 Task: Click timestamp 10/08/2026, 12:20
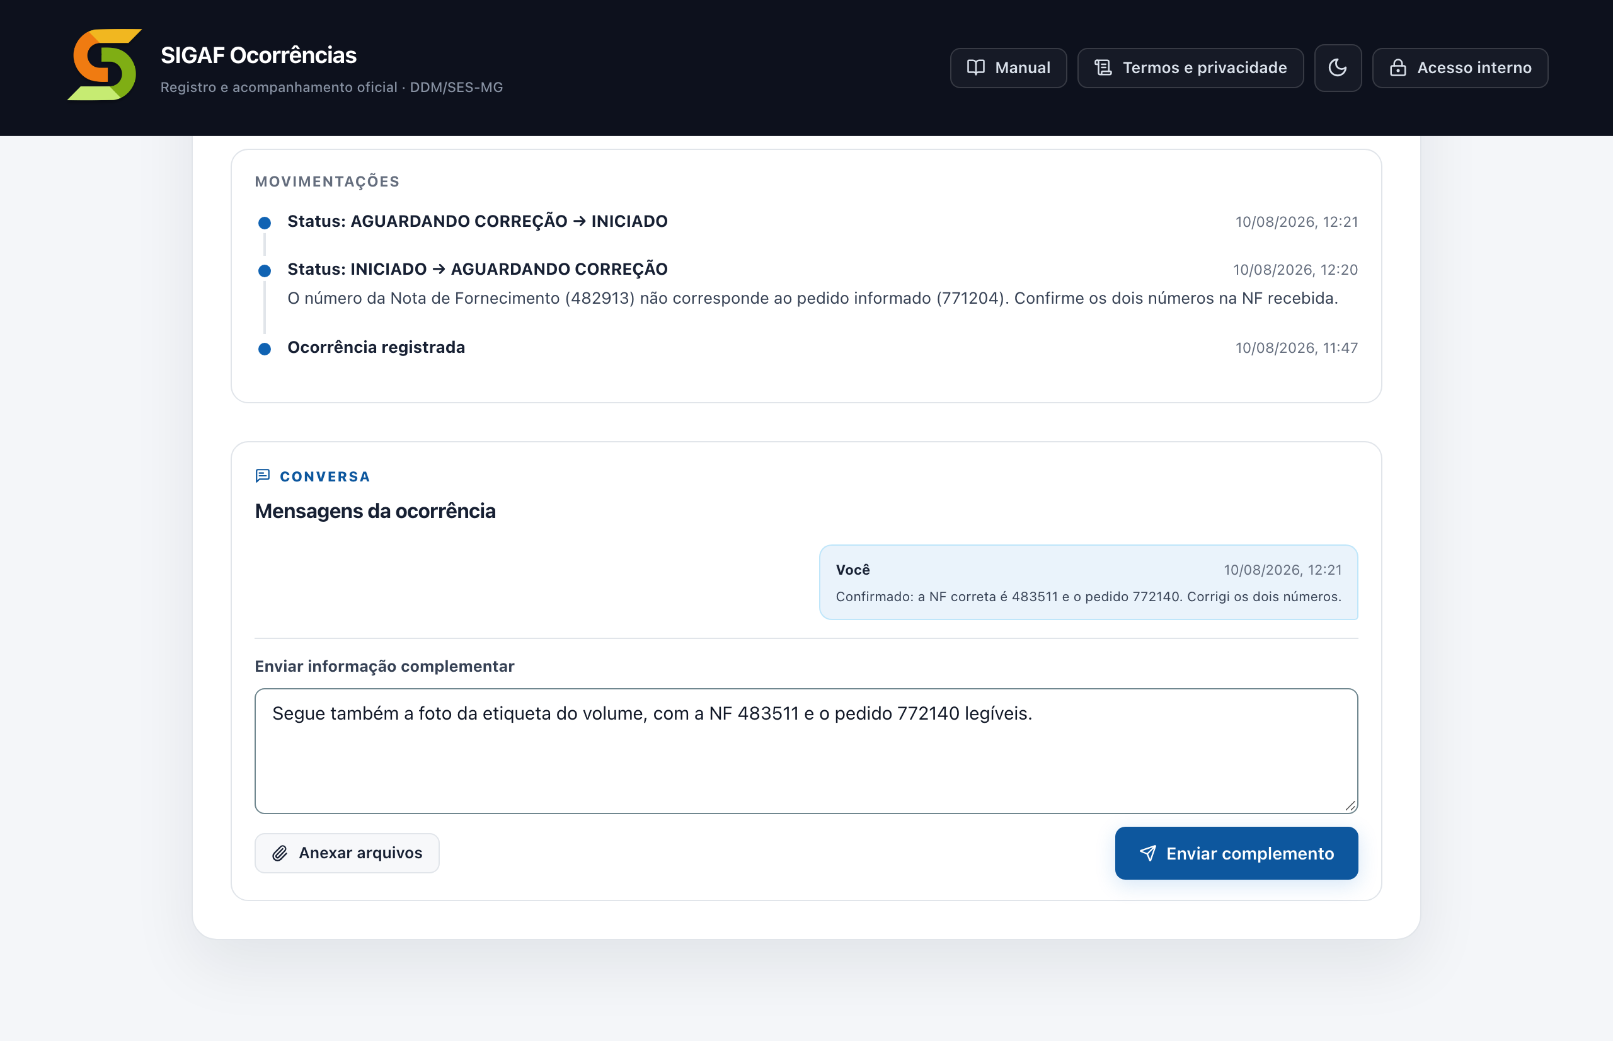1295,270
